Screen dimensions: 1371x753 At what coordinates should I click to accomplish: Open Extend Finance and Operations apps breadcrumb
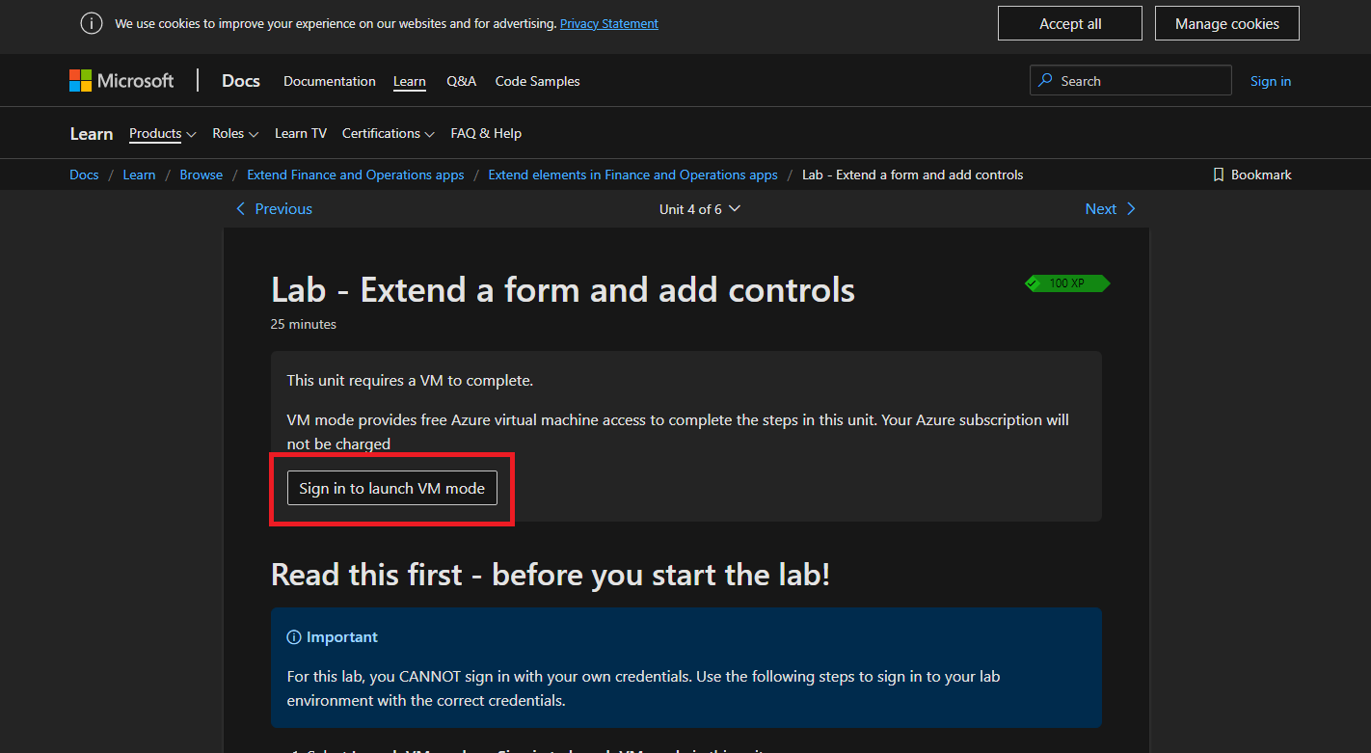pyautogui.click(x=356, y=175)
